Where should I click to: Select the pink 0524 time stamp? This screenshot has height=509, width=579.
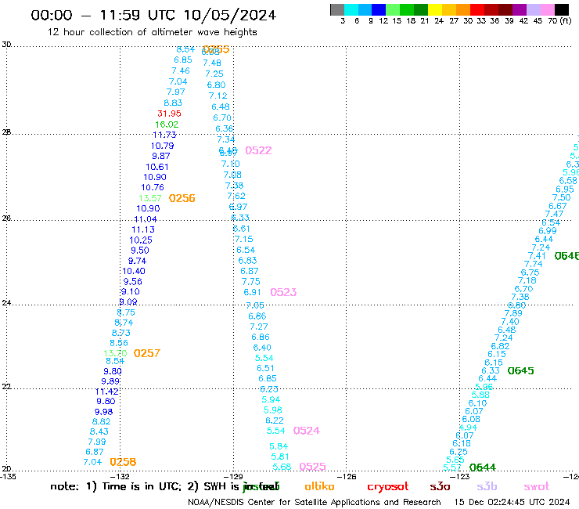pos(307,431)
